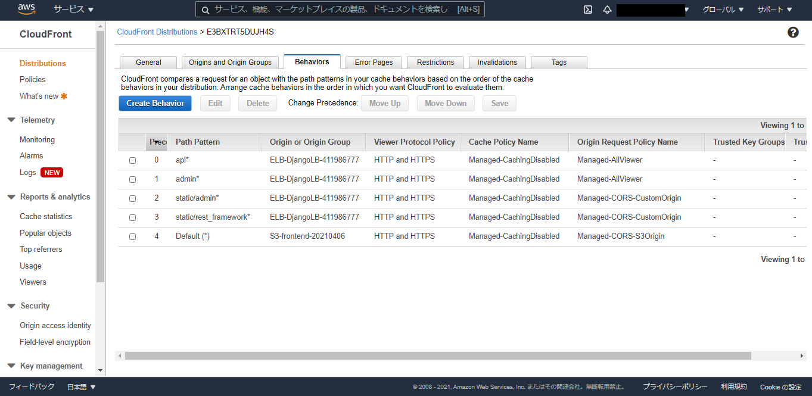Click the table scroll right arrow

[x=801, y=356]
